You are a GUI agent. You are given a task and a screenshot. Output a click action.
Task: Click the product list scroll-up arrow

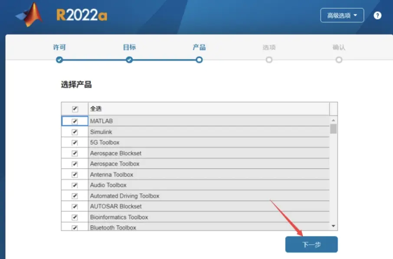tap(333, 120)
